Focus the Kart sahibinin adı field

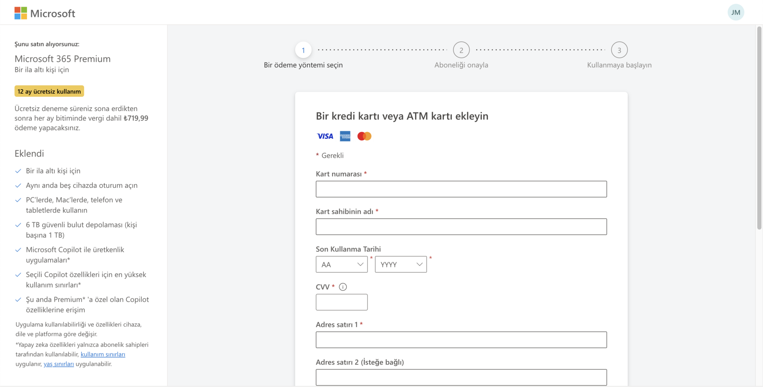pyautogui.click(x=461, y=227)
